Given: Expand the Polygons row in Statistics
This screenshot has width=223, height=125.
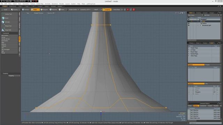Looking at the screenshot, I should [x=193, y=92].
